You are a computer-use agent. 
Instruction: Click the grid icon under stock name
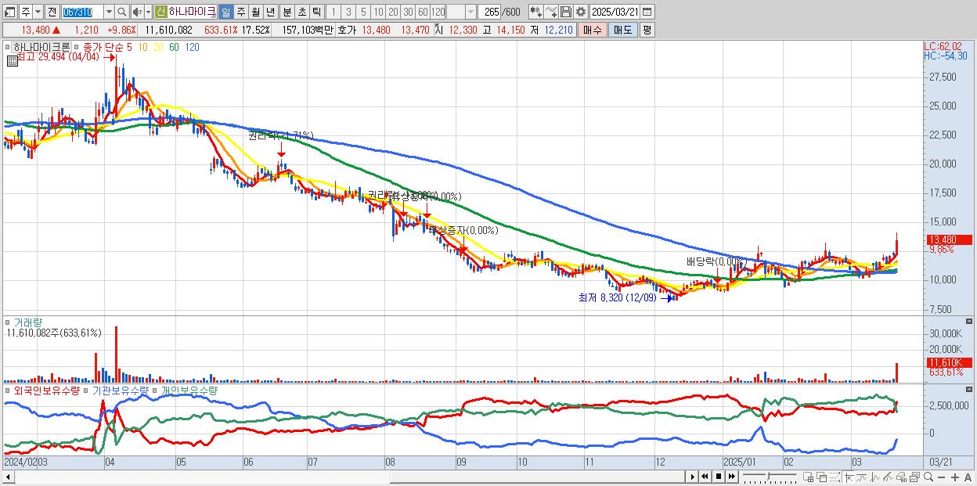(12, 59)
